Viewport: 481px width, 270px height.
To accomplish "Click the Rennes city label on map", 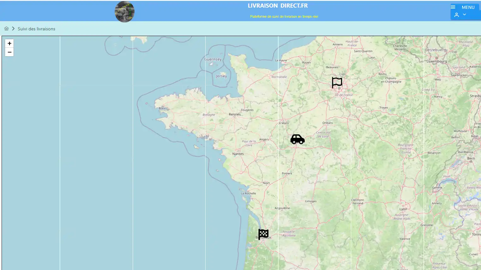I will point(235,114).
